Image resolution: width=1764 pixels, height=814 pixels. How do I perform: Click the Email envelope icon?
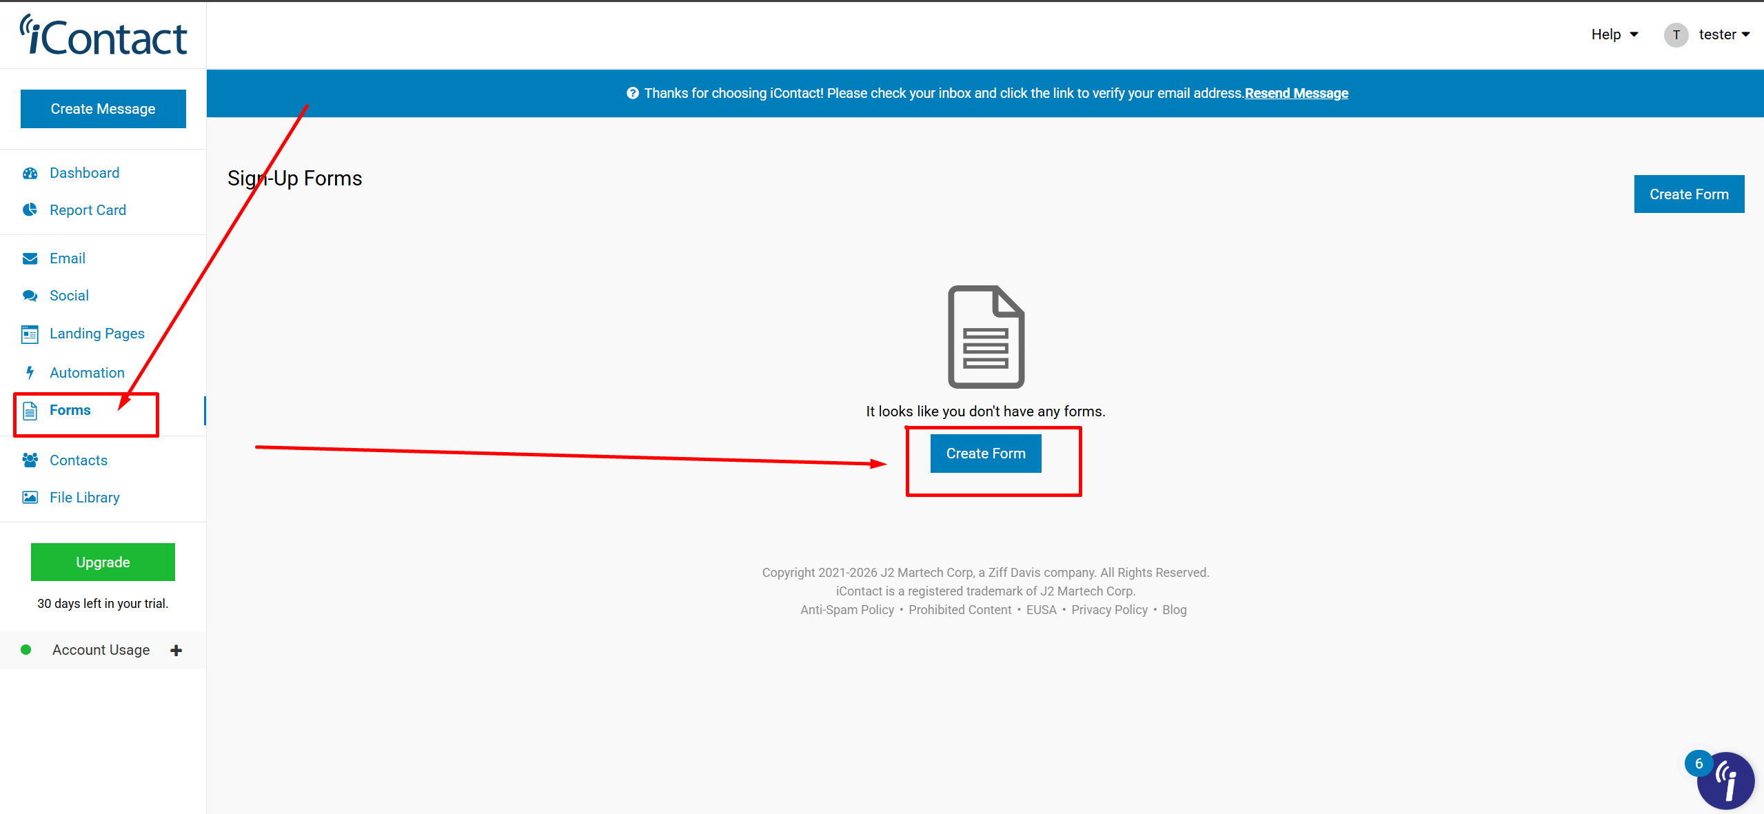pyautogui.click(x=30, y=258)
